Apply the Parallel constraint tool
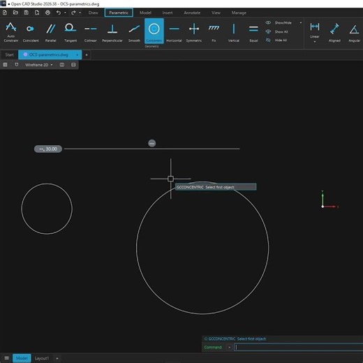Viewport: 363px width, 363px height. (50, 32)
